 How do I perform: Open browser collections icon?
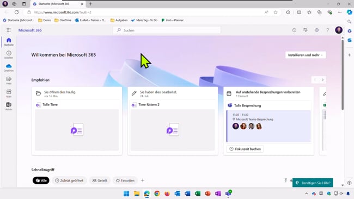pos(319,12)
